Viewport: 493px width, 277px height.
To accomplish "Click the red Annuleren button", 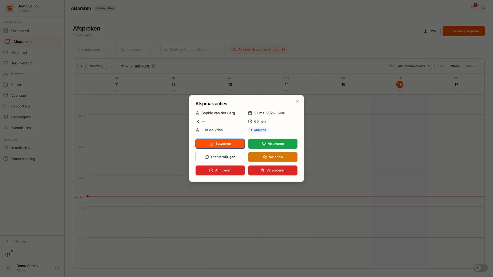I will point(220,170).
